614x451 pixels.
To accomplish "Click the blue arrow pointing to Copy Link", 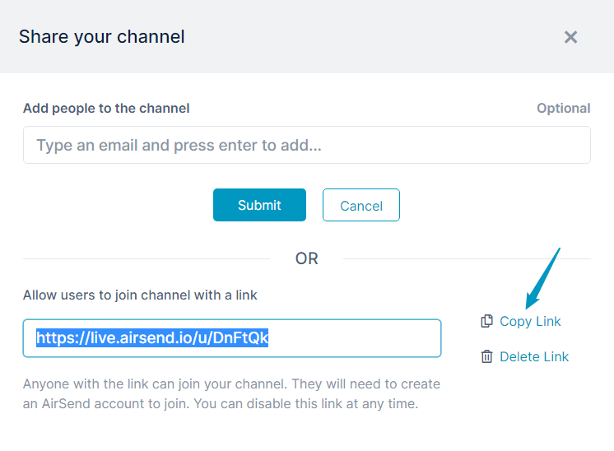I will [x=542, y=278].
